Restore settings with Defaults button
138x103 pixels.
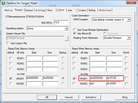pyautogui.click(x=91, y=97)
